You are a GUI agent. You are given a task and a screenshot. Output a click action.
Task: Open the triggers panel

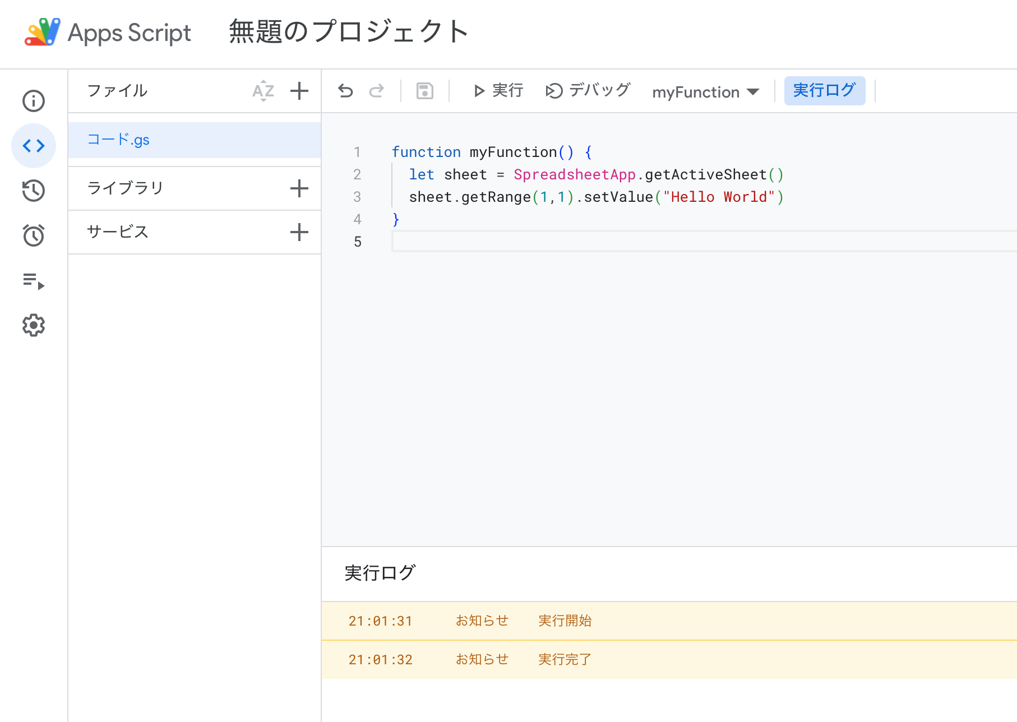[34, 235]
